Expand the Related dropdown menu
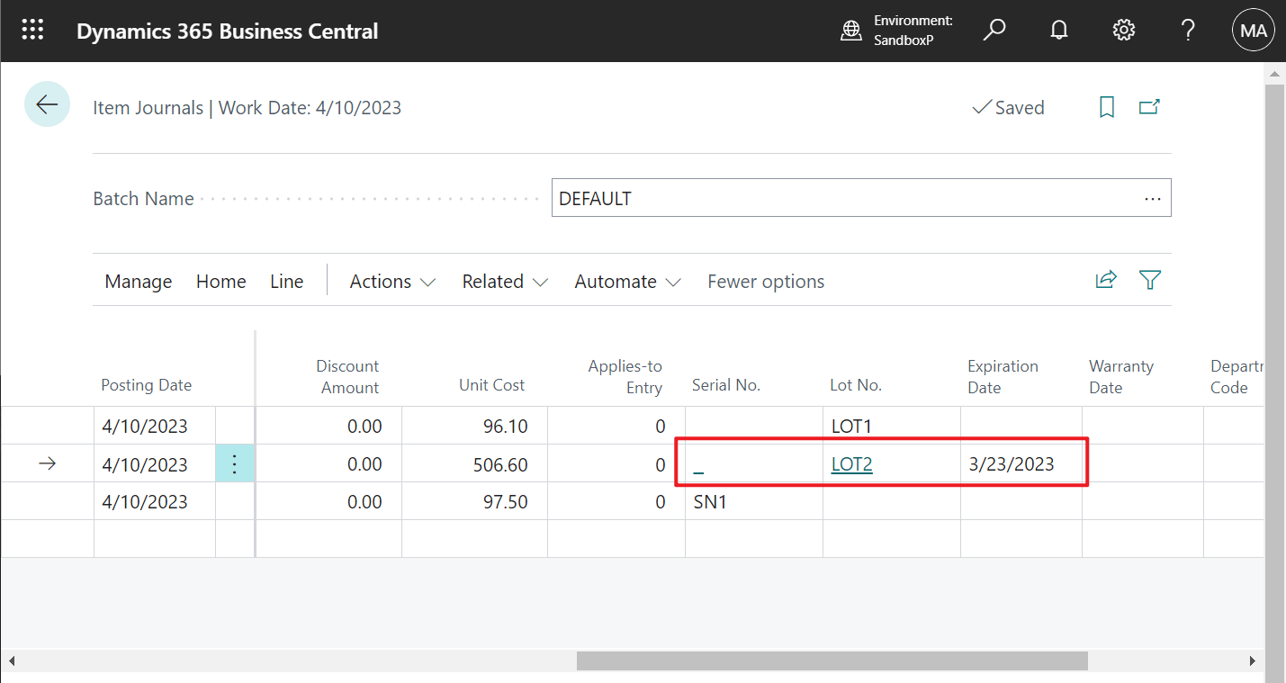 504,281
